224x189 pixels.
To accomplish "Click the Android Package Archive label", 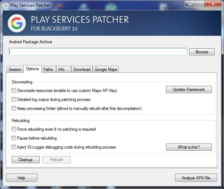I will click(x=30, y=42).
